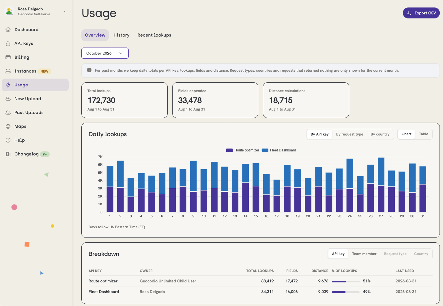Click the NEW badge next to Instances

[44, 71]
